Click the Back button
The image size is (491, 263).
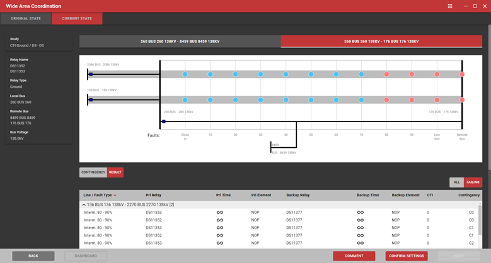coord(33,256)
